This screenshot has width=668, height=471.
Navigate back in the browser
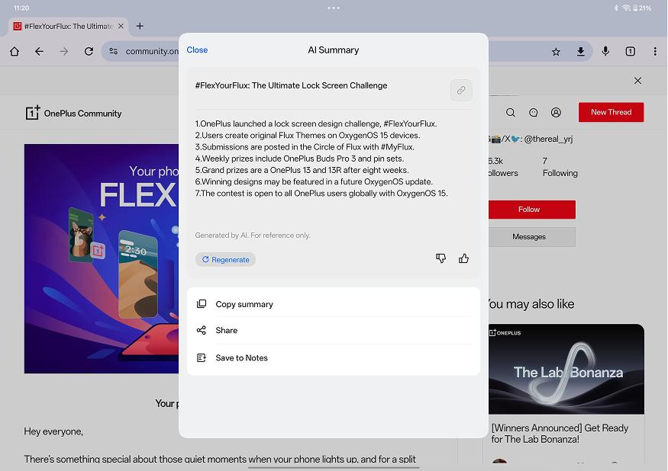tap(39, 52)
